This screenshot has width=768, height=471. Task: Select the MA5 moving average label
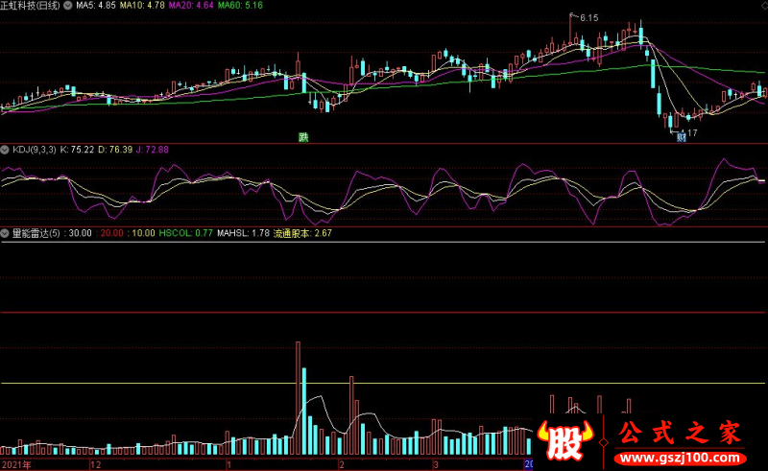[95, 6]
